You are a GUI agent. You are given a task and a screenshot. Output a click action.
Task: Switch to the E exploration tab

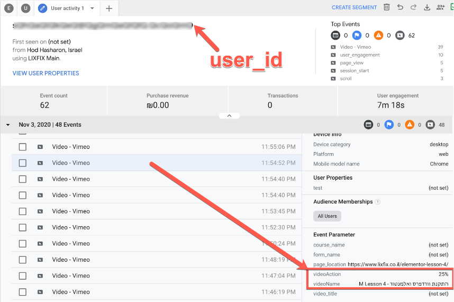click(9, 8)
